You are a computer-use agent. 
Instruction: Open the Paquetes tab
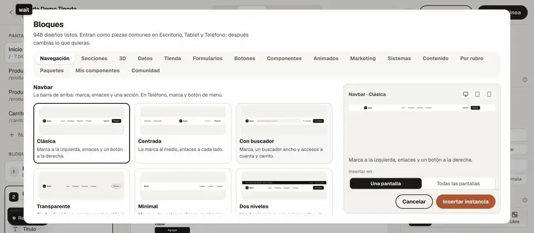[52, 70]
